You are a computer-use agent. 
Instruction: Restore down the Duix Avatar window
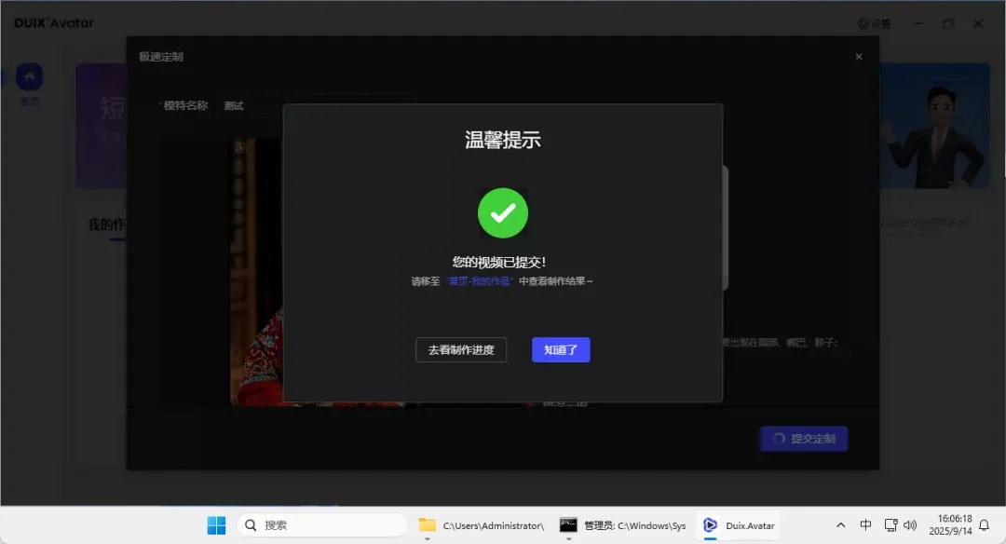tap(948, 23)
